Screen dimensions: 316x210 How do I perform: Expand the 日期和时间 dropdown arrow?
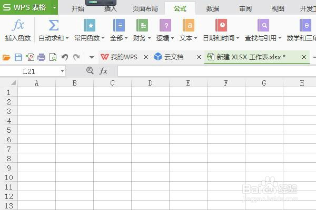click(x=238, y=38)
